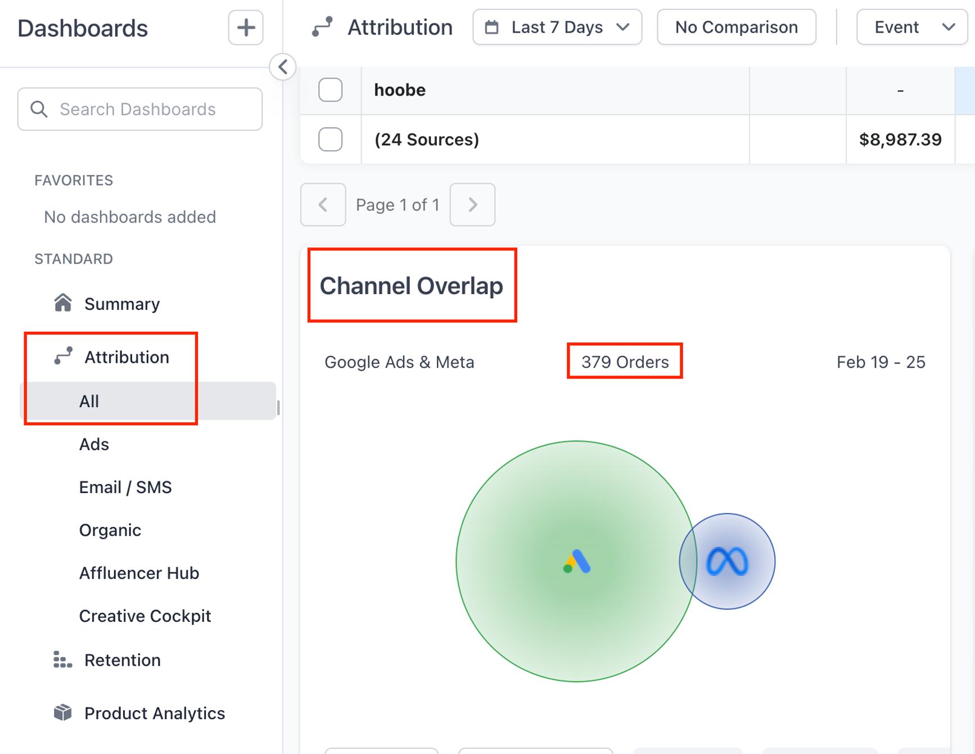Check the 24 Sources row checkbox

(x=331, y=139)
